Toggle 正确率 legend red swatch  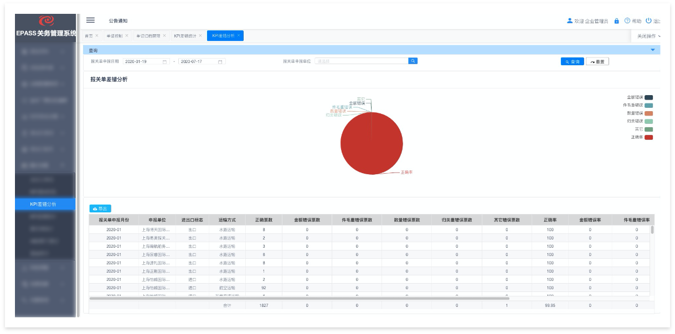point(648,137)
